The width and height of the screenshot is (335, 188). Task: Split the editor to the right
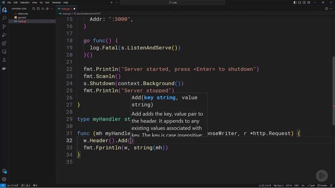tap(326, 9)
